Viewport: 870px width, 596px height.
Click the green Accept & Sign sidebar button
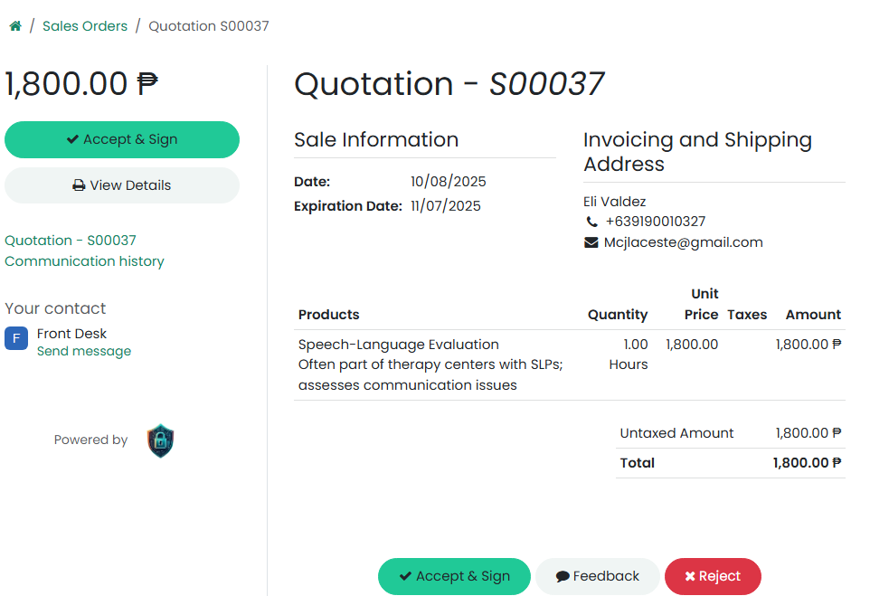click(122, 139)
